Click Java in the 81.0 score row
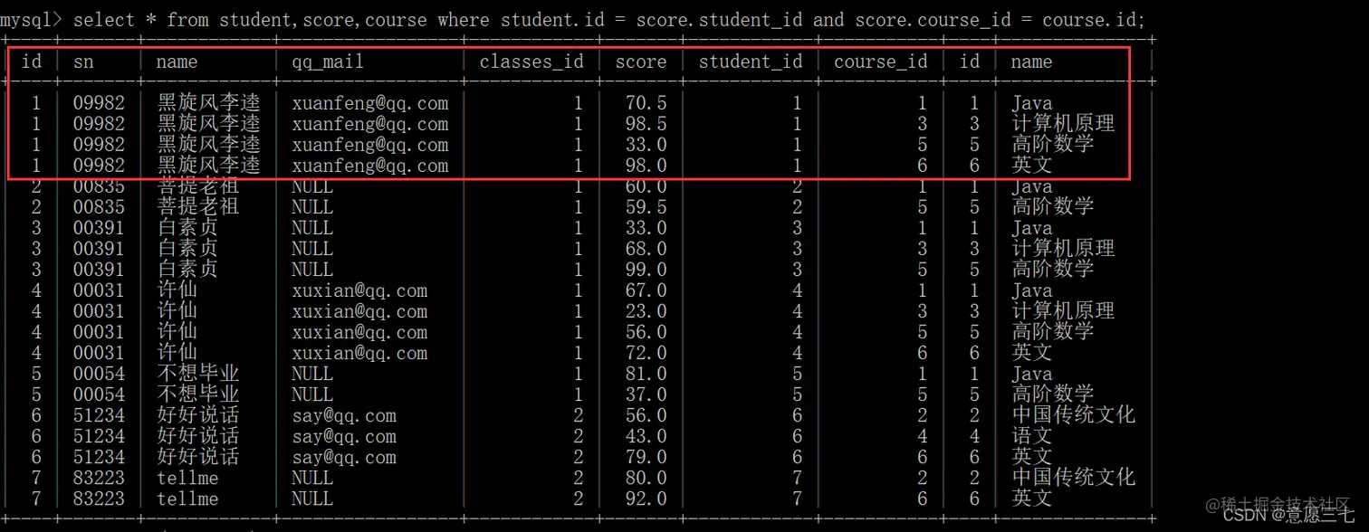1369x532 pixels. pyautogui.click(x=1032, y=374)
